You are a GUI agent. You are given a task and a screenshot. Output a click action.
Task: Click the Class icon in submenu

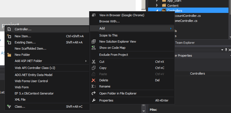(x=9, y=107)
